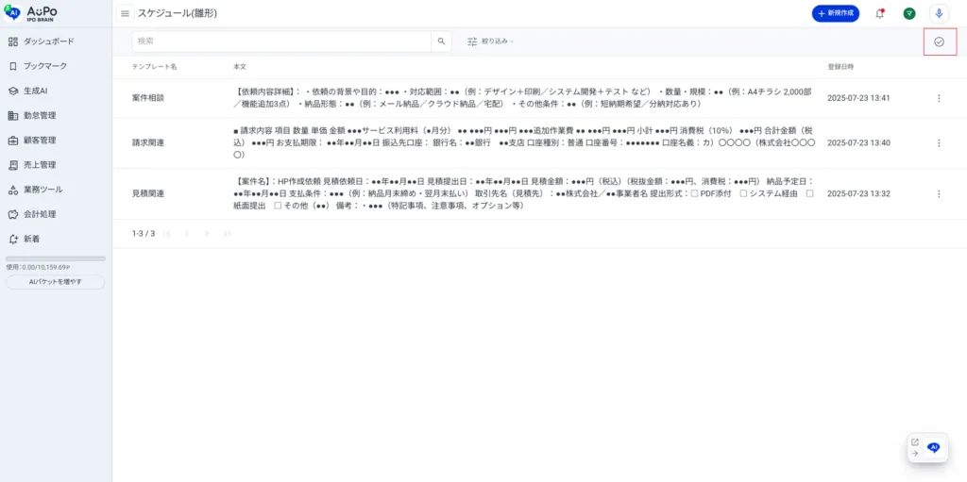Click date 2025-07-23 13:40
This screenshot has height=482, width=967.
[858, 143]
